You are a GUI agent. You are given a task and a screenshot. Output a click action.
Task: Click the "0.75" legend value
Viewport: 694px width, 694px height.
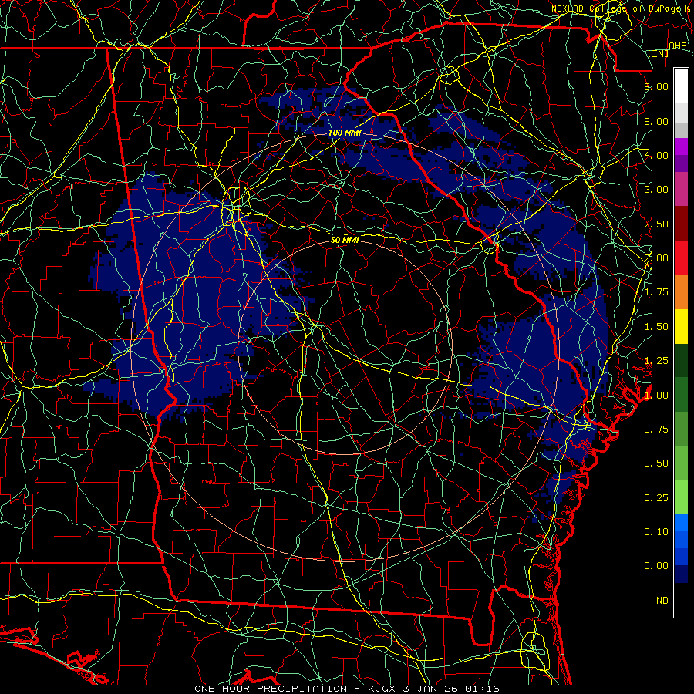click(656, 430)
